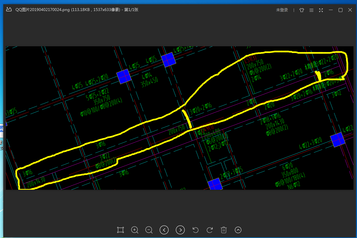The image size is (357, 238).
Task: Open the hamburger main menu
Action: 311,10
